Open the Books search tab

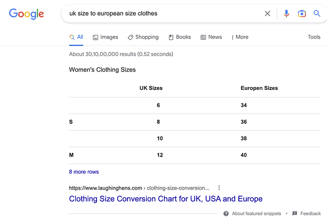point(180,37)
